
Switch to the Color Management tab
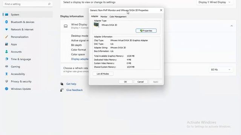click(x=118, y=16)
